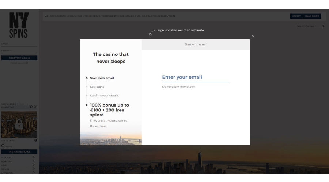Image resolution: width=329 pixels, height=182 pixels.
Task: Close the sign-up modal with the X
Action: coord(253,36)
